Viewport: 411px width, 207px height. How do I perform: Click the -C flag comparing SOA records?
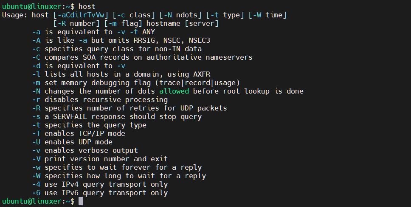pyautogui.click(x=36, y=57)
